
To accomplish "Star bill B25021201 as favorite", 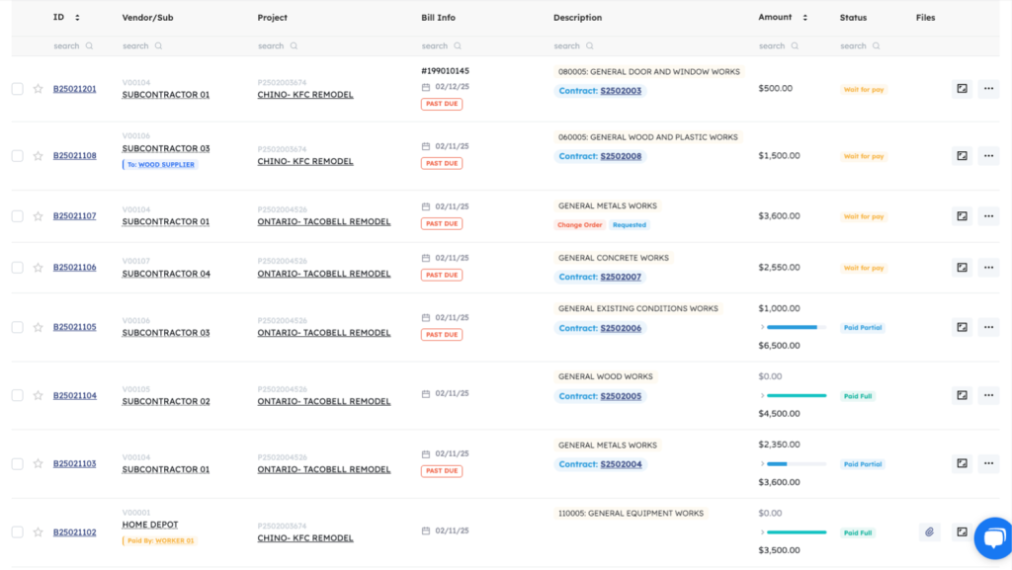I will point(38,89).
